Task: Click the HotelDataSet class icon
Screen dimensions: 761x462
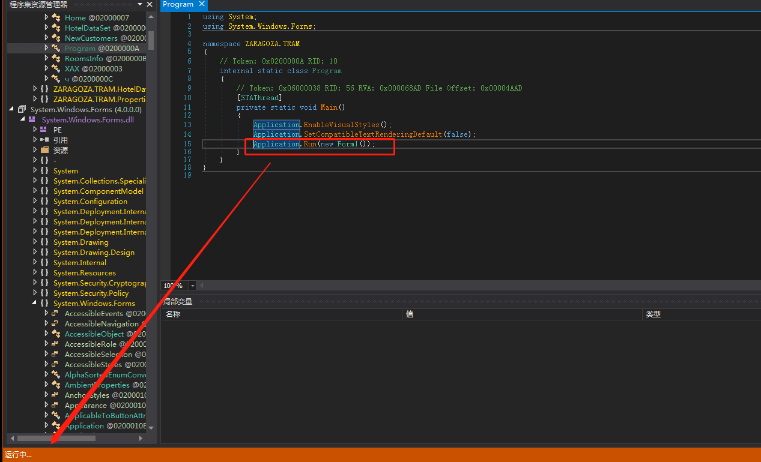Action: [x=56, y=28]
